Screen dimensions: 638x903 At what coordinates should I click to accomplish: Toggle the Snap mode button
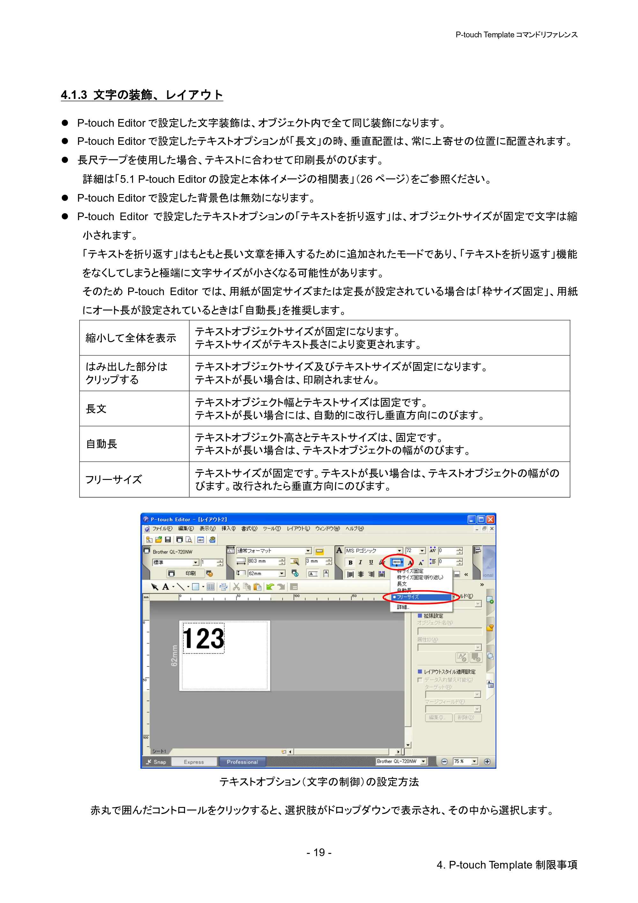tap(156, 762)
